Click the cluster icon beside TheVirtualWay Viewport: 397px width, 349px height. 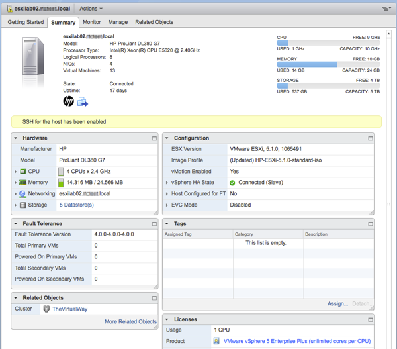pos(46,309)
